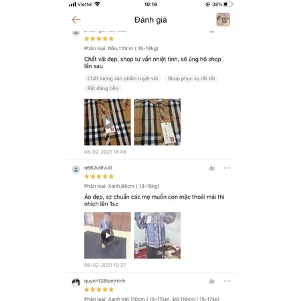View photo of child in blue plaid shirt

[157, 235]
